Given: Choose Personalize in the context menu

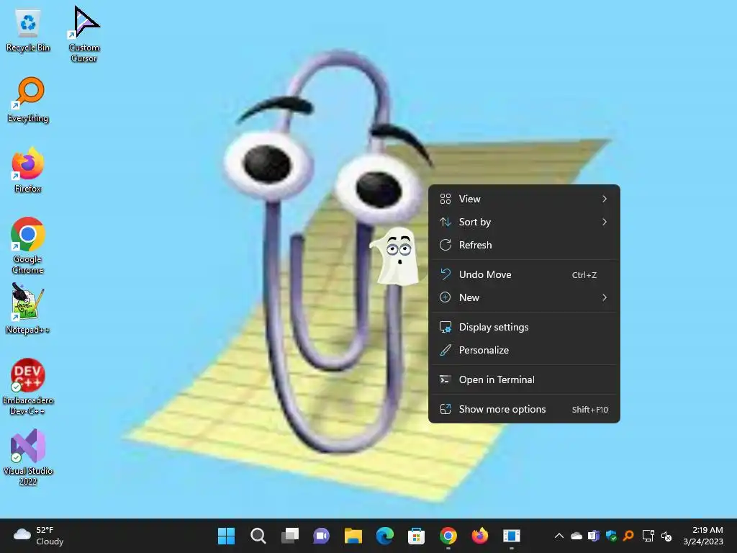Looking at the screenshot, I should click(x=524, y=351).
